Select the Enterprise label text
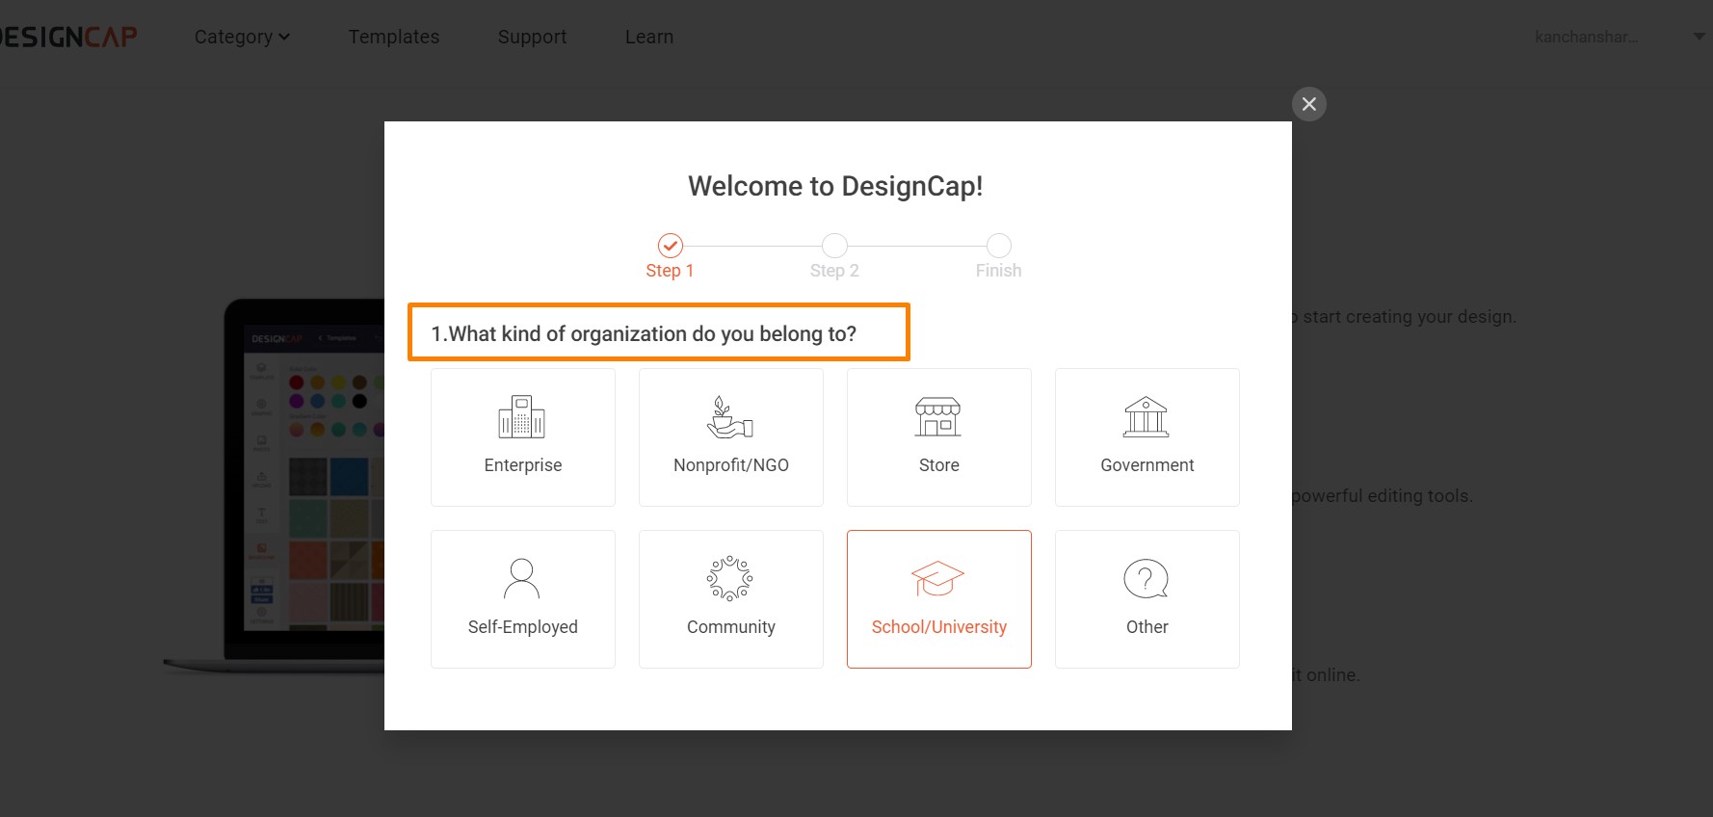The image size is (1713, 817). click(x=523, y=465)
